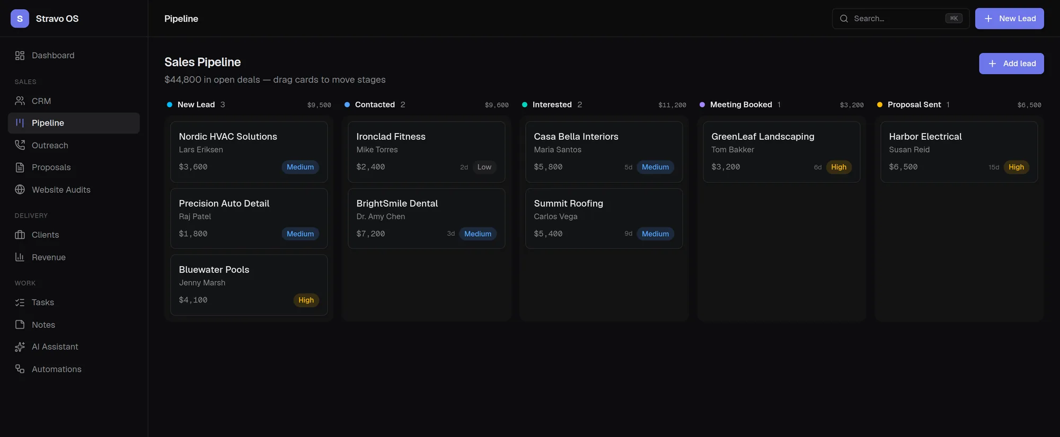Click contact name Susan Reid
The image size is (1060, 437).
(x=909, y=150)
